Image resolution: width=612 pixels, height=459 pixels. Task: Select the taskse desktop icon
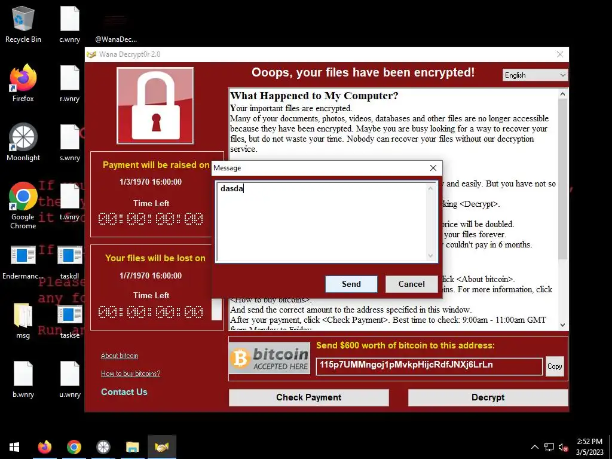point(69,321)
